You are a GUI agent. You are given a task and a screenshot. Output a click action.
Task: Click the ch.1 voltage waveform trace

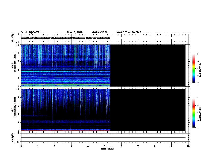pos(66,38)
